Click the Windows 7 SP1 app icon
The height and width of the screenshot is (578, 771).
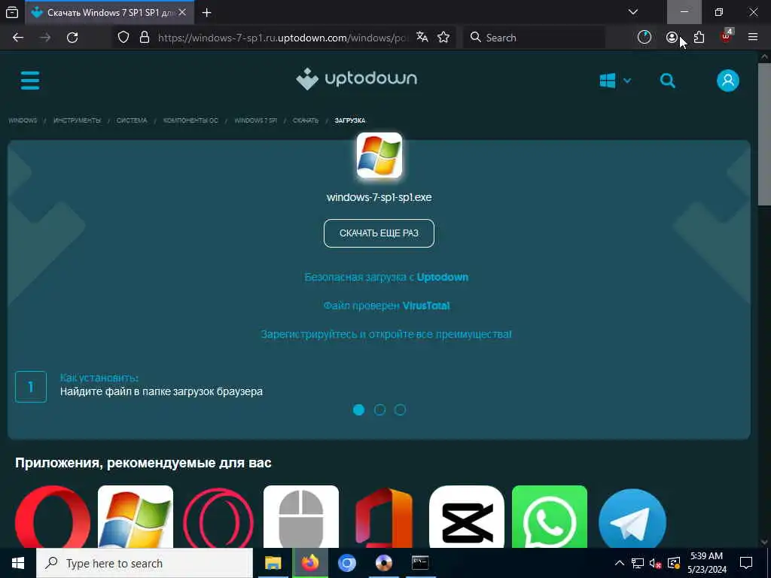point(379,155)
